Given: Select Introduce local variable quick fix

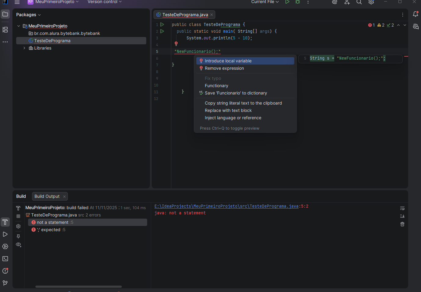Looking at the screenshot, I should 228,61.
